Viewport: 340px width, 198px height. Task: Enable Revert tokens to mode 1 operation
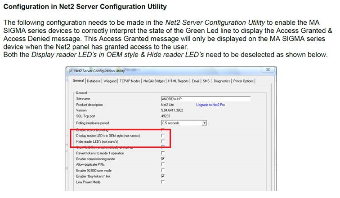(163, 153)
